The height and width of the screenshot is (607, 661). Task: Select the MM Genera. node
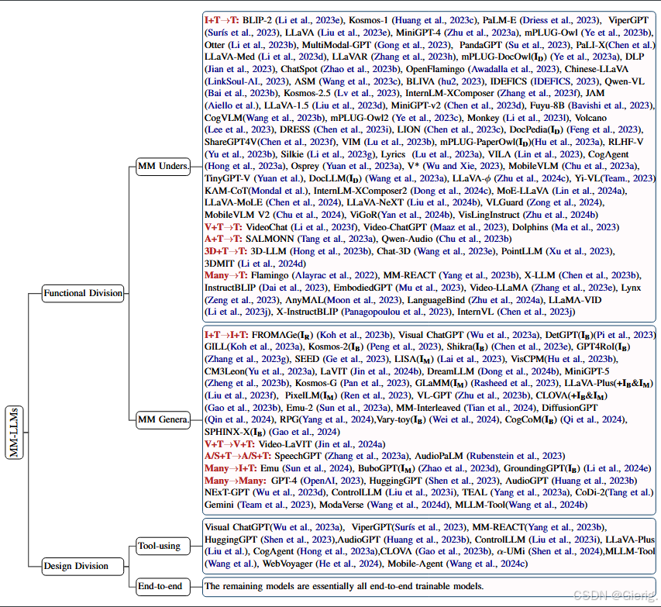pos(164,420)
